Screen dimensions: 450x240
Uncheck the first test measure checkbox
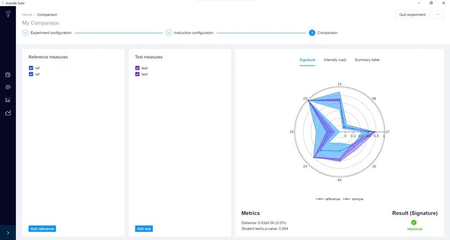point(138,68)
